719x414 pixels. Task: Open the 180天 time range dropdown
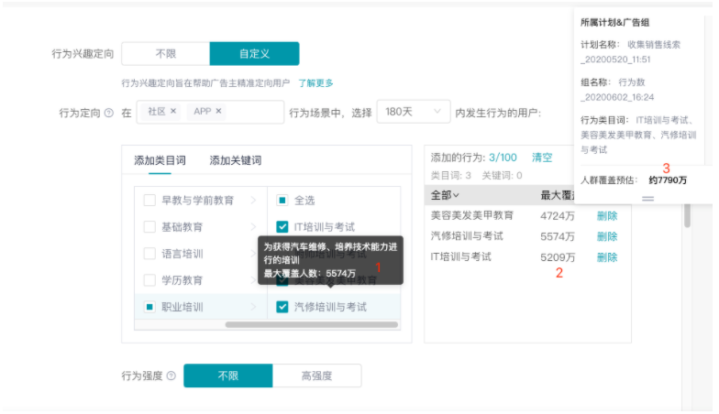(x=413, y=112)
